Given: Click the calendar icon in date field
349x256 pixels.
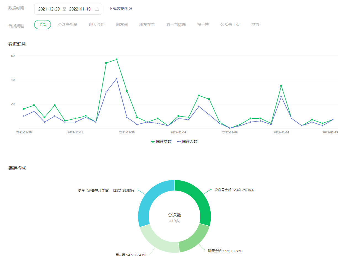Looking at the screenshot, I should (x=97, y=9).
